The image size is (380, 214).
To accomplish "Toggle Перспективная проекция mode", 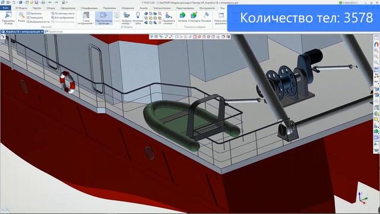I will (103, 18).
